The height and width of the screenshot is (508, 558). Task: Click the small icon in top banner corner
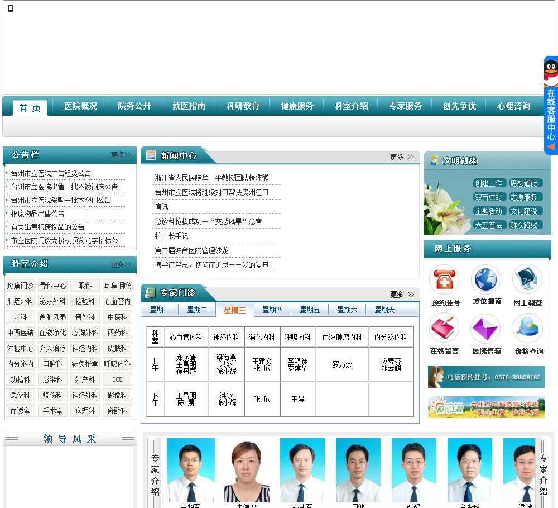[x=11, y=8]
